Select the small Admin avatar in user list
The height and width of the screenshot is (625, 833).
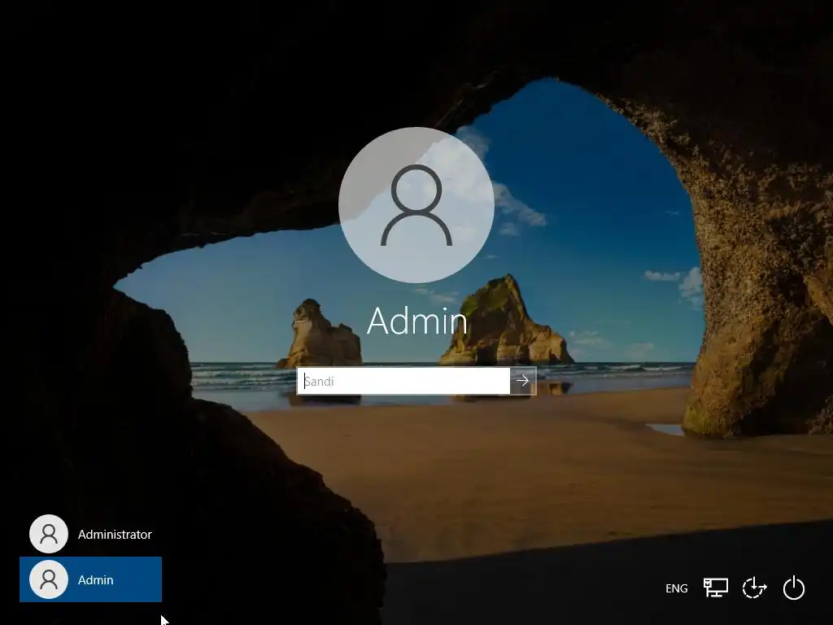[49, 579]
